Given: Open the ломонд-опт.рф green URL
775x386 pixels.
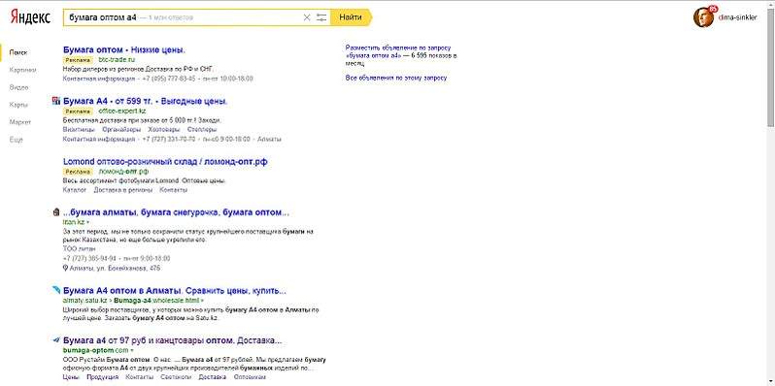Looking at the screenshot, I should 123,172.
